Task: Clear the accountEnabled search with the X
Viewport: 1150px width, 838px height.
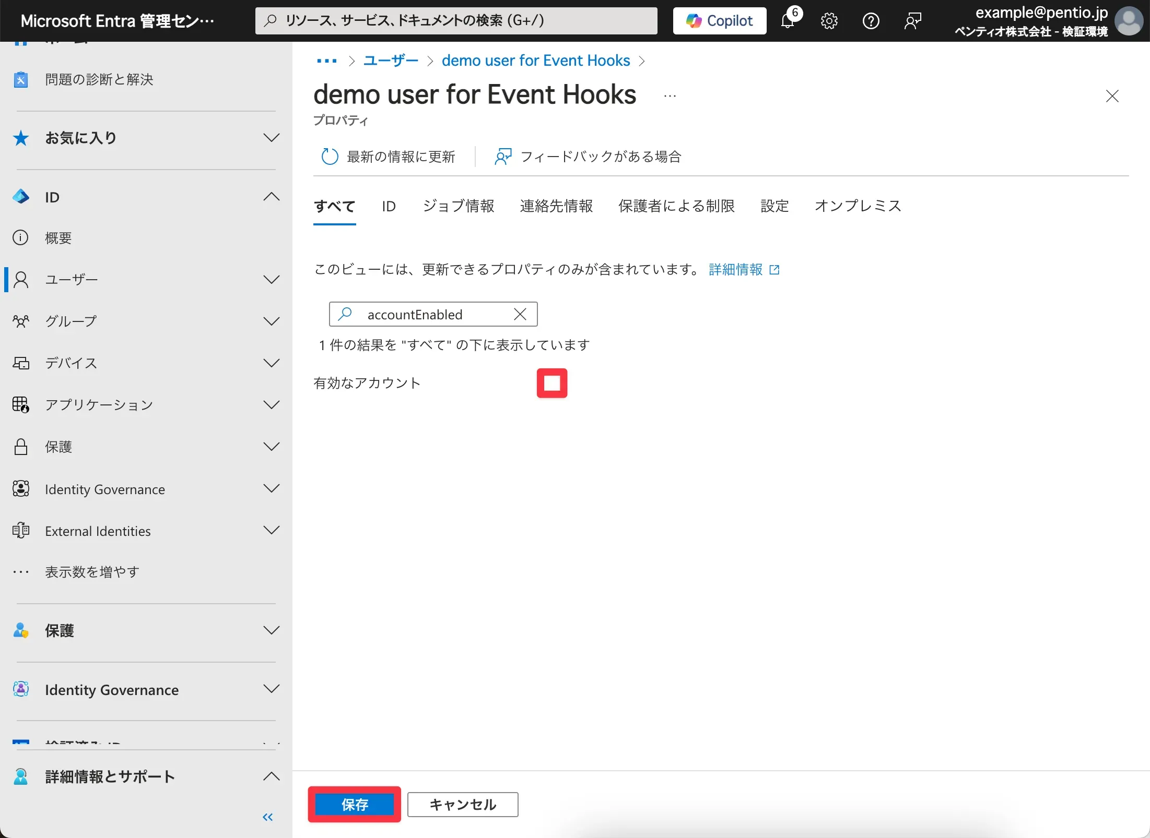Action: (520, 314)
